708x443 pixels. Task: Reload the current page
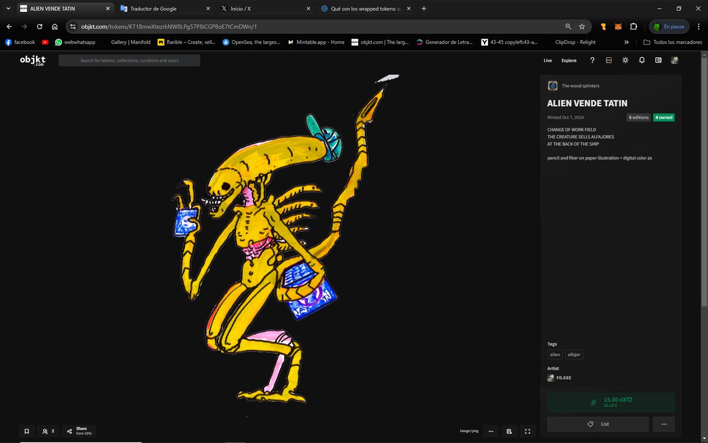point(40,27)
